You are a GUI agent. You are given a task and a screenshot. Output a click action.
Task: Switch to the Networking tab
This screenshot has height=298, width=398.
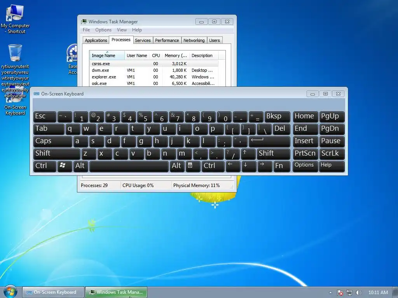194,40
